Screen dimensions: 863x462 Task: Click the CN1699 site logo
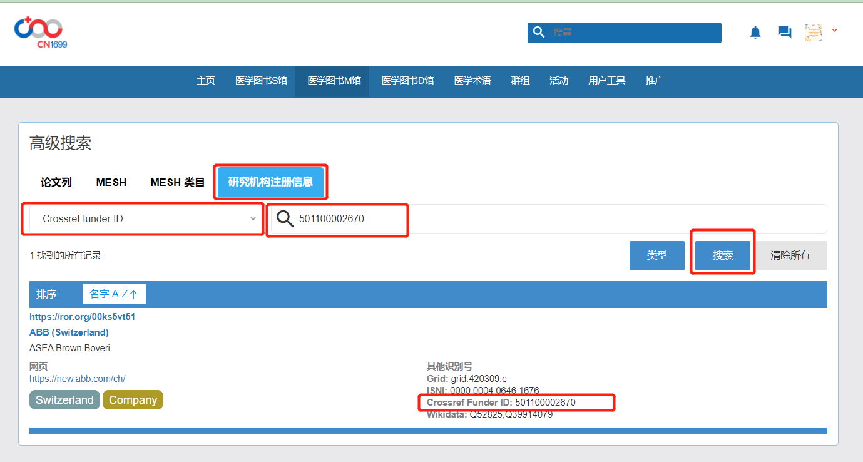[x=41, y=33]
